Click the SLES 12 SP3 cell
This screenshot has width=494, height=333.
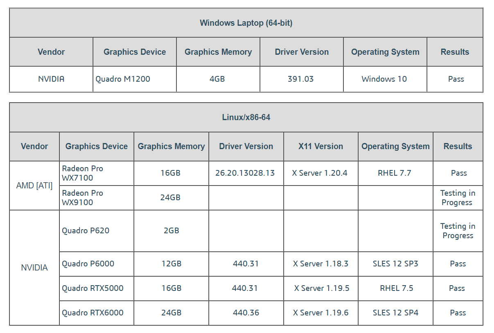(395, 264)
